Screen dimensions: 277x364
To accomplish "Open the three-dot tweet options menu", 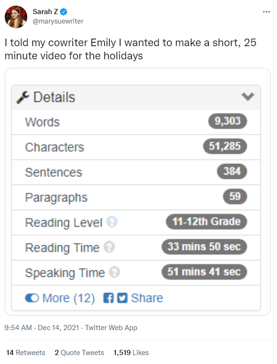I will [x=266, y=12].
